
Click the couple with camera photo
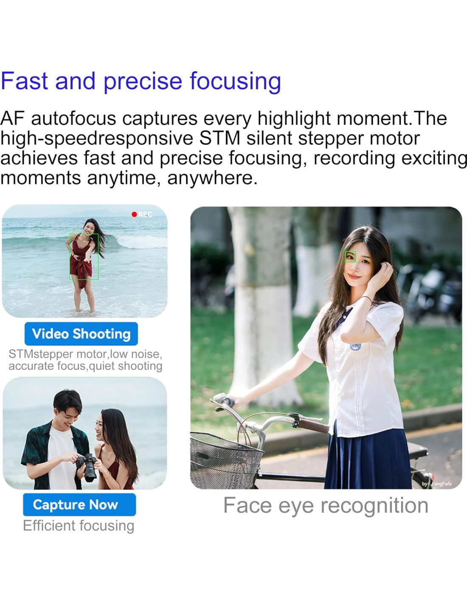pyautogui.click(x=85, y=433)
